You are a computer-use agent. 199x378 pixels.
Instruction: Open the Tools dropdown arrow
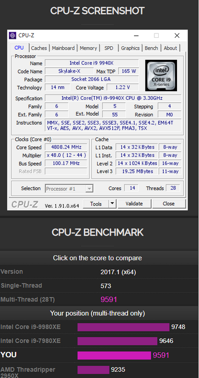pyautogui.click(x=112, y=204)
